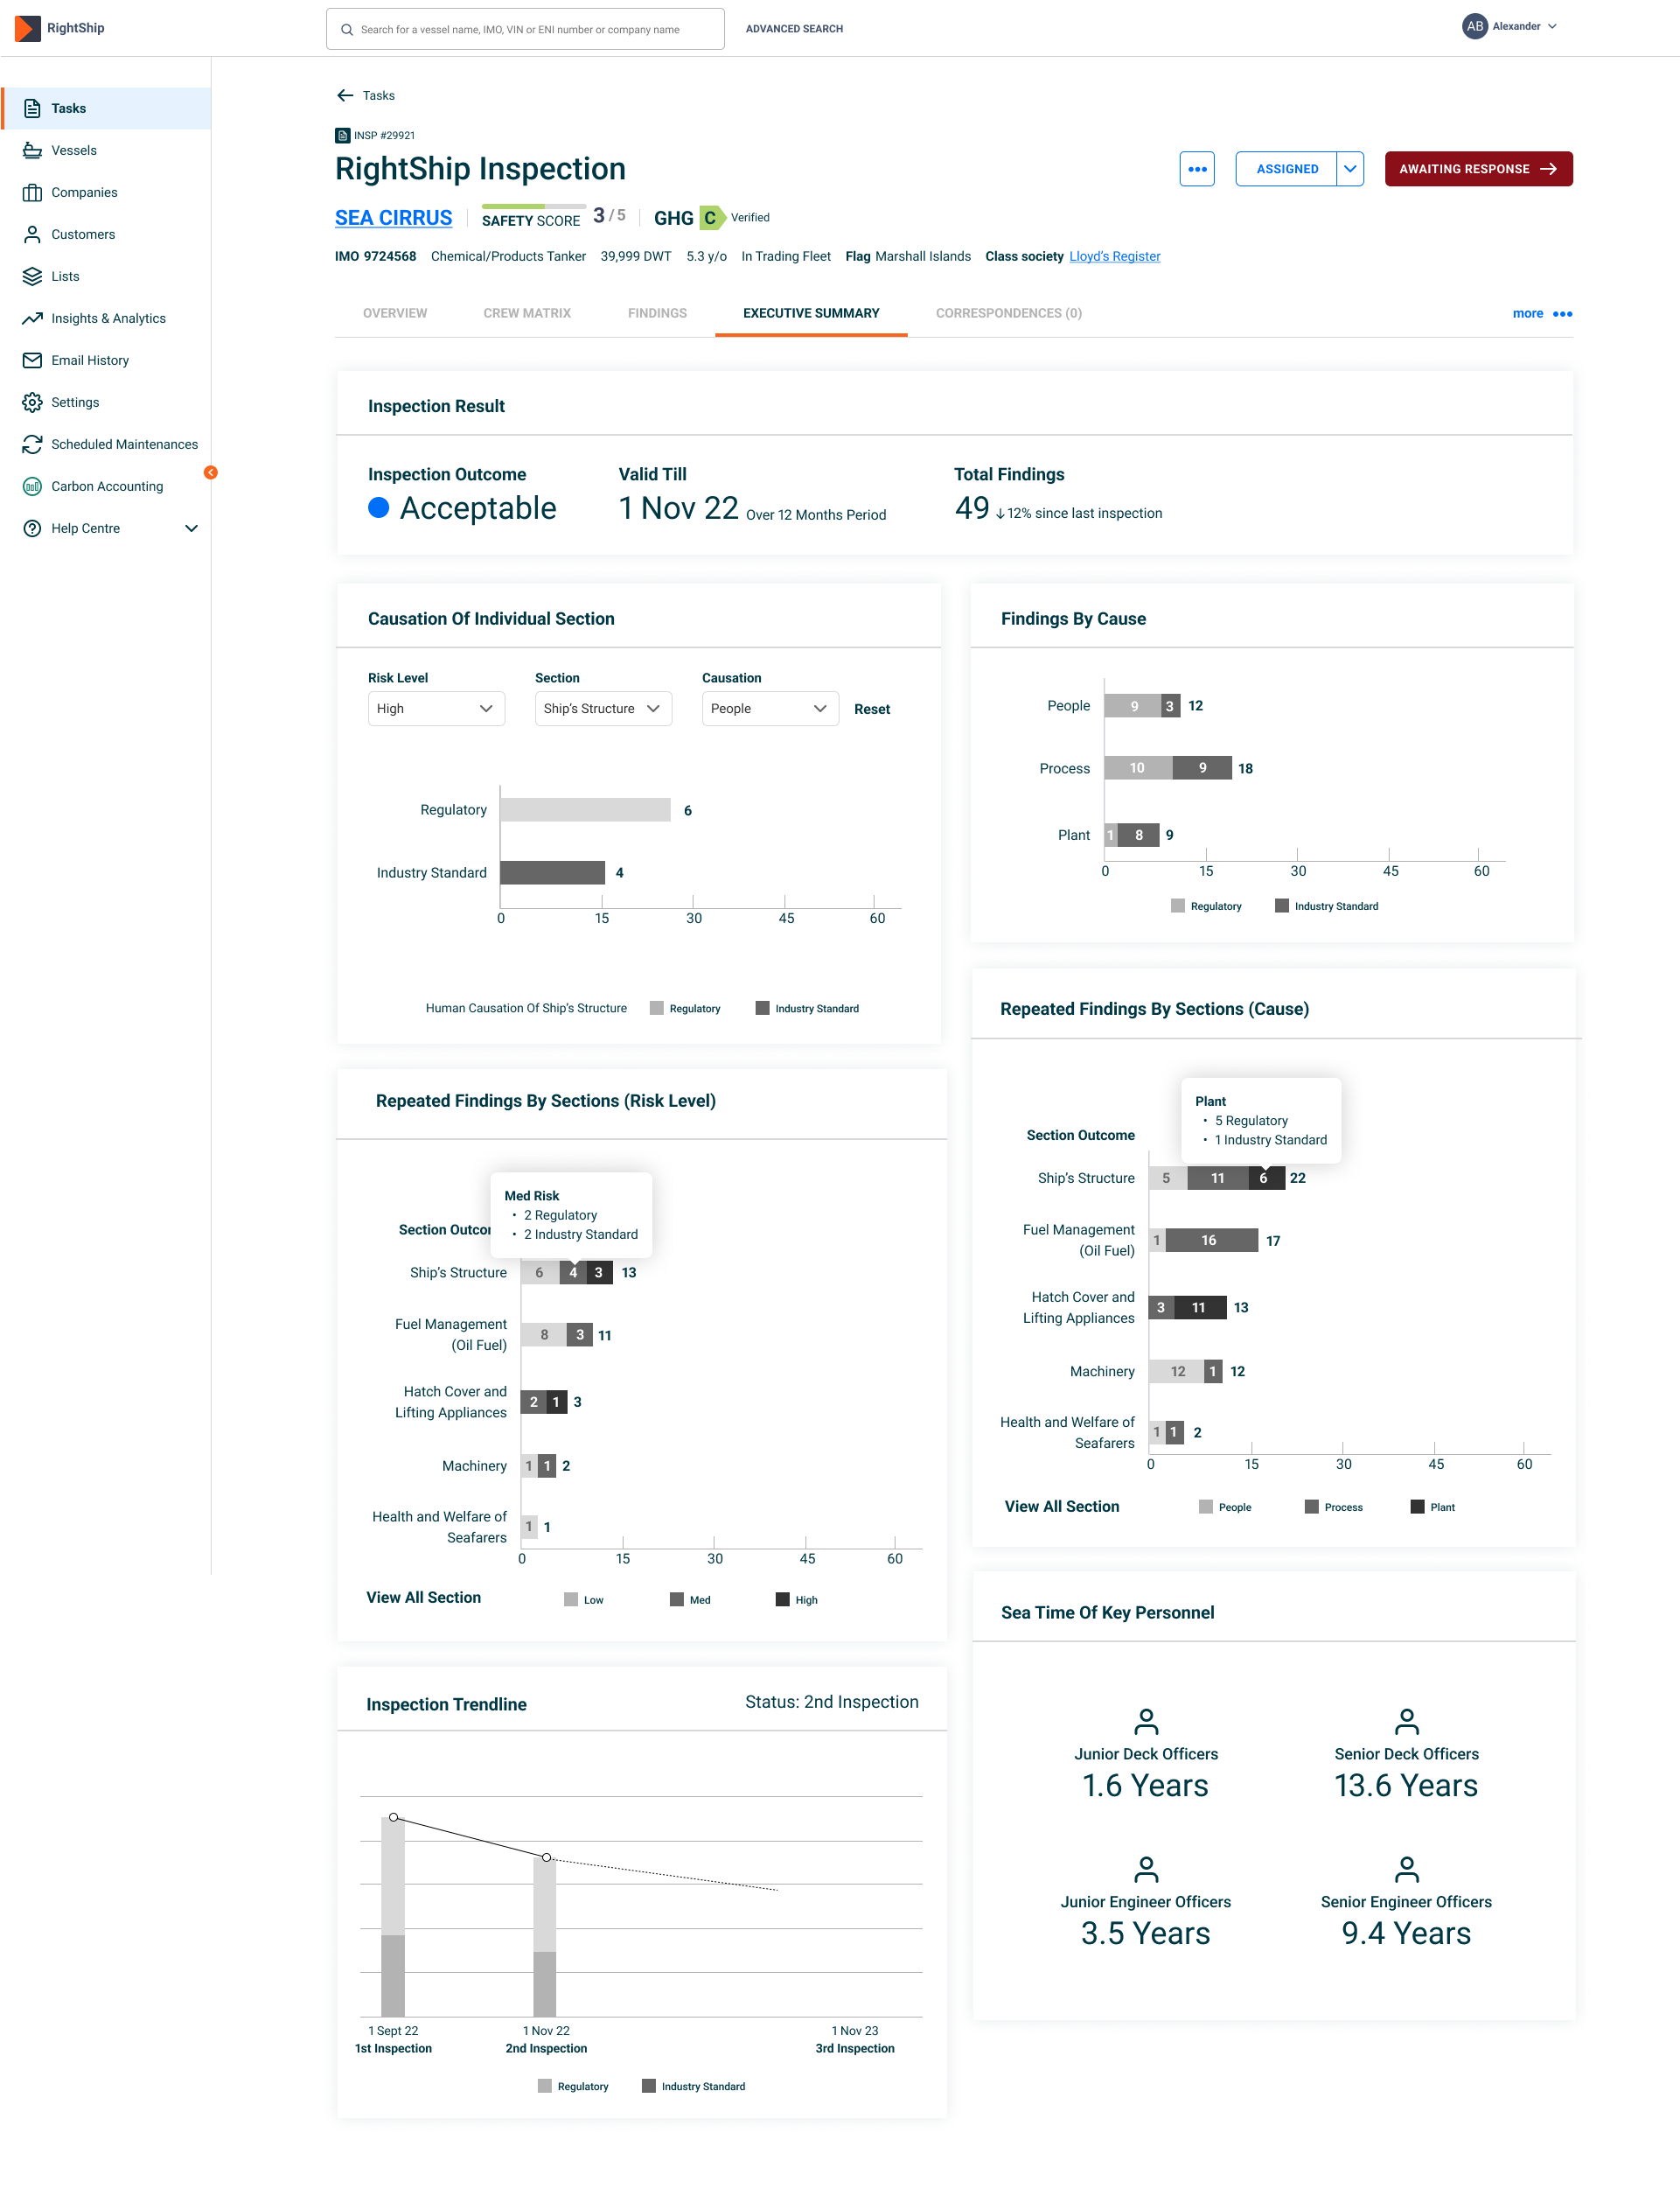This screenshot has width=1680, height=2196.
Task: Open Customers in the sidebar
Action: [106, 234]
